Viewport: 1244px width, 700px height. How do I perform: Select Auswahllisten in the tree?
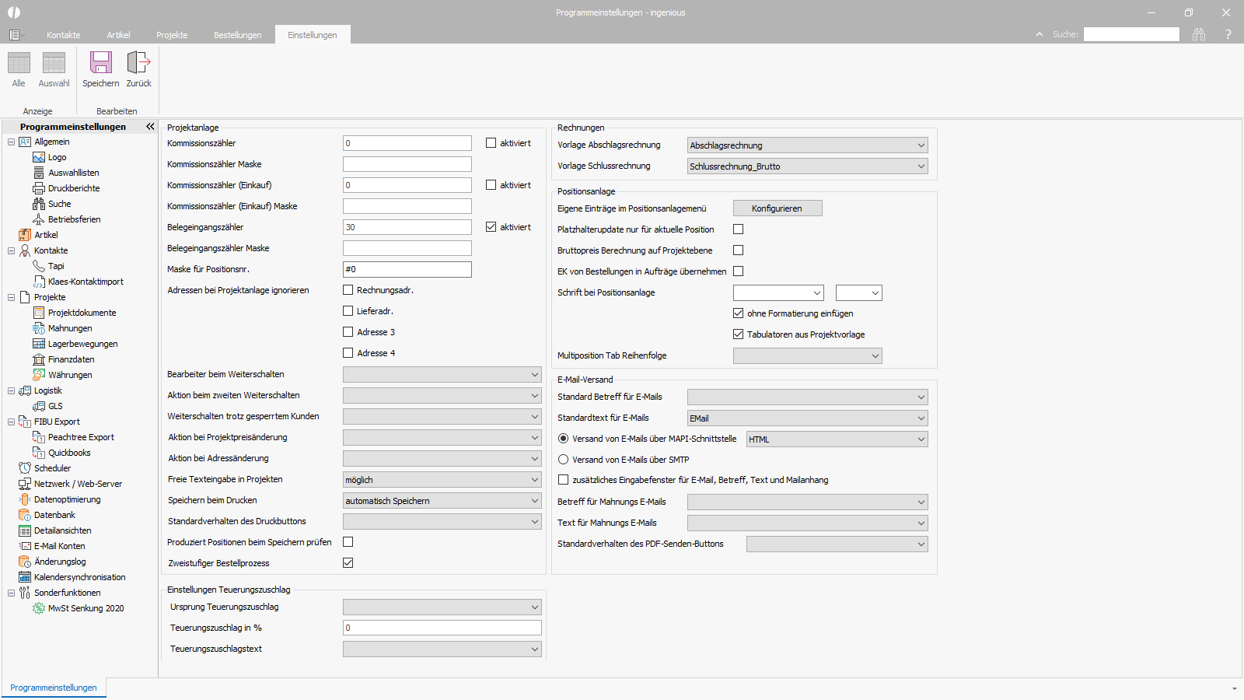click(73, 173)
